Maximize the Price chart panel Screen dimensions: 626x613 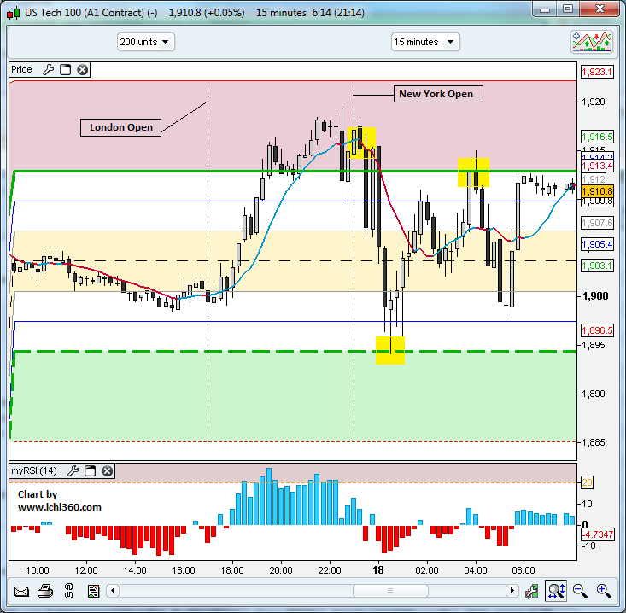[x=65, y=70]
